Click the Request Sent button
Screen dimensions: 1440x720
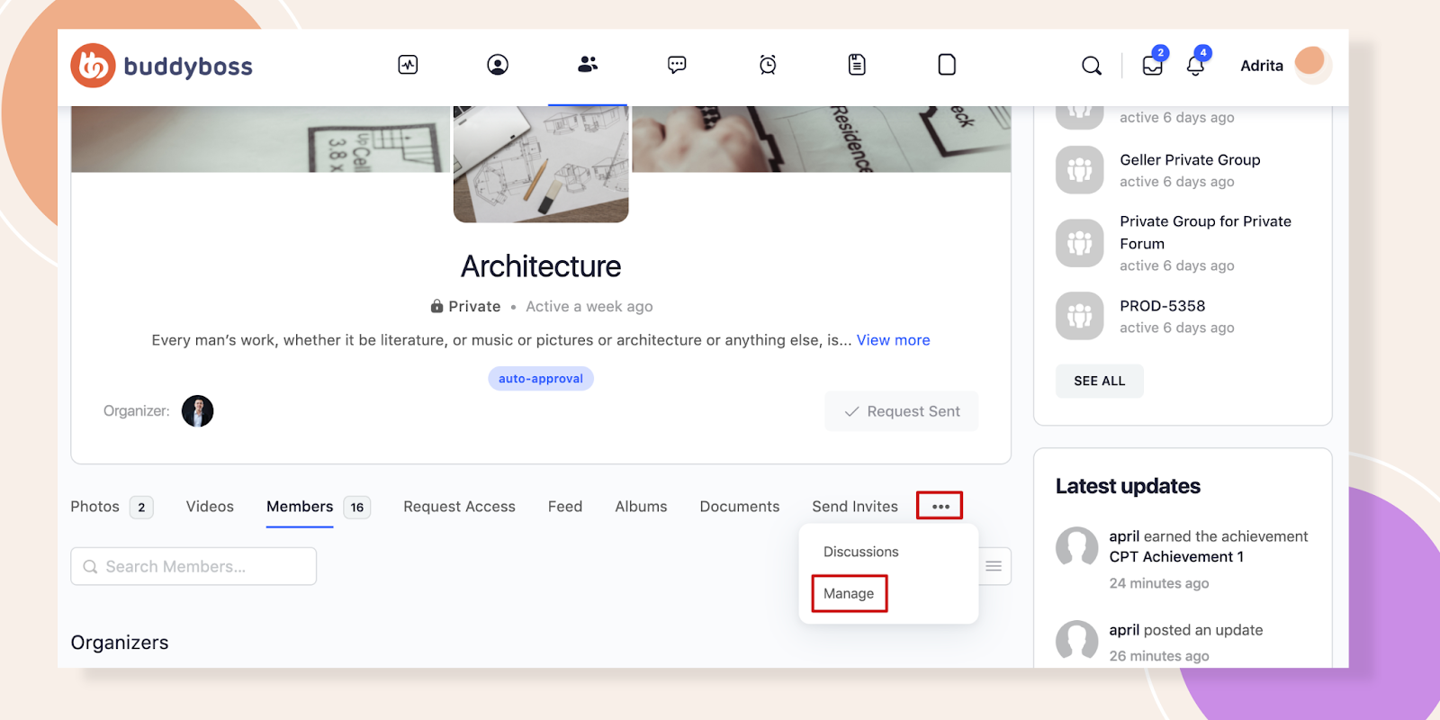902,411
